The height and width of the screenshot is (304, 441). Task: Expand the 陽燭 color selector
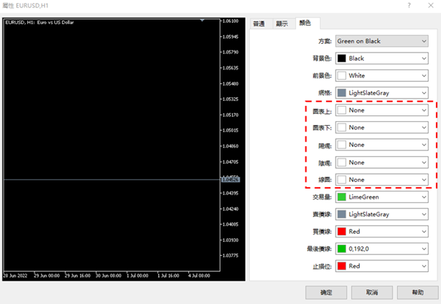tap(381, 145)
